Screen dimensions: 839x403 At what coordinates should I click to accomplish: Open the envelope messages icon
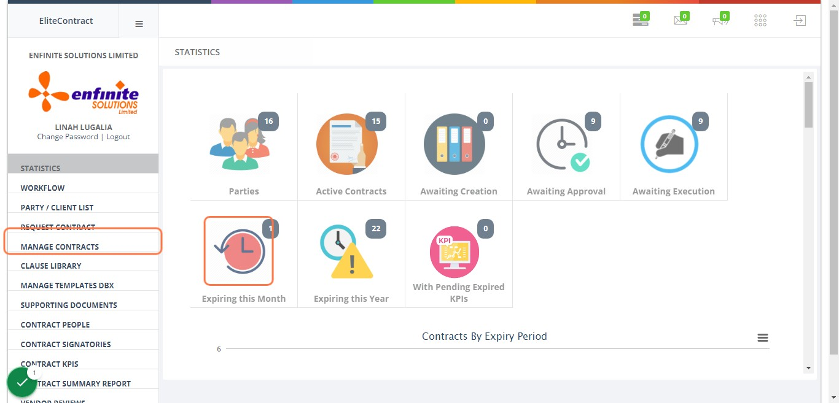click(x=681, y=20)
